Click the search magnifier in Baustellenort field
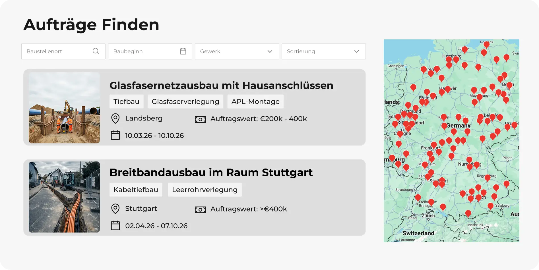This screenshot has width=539, height=270. (x=96, y=51)
